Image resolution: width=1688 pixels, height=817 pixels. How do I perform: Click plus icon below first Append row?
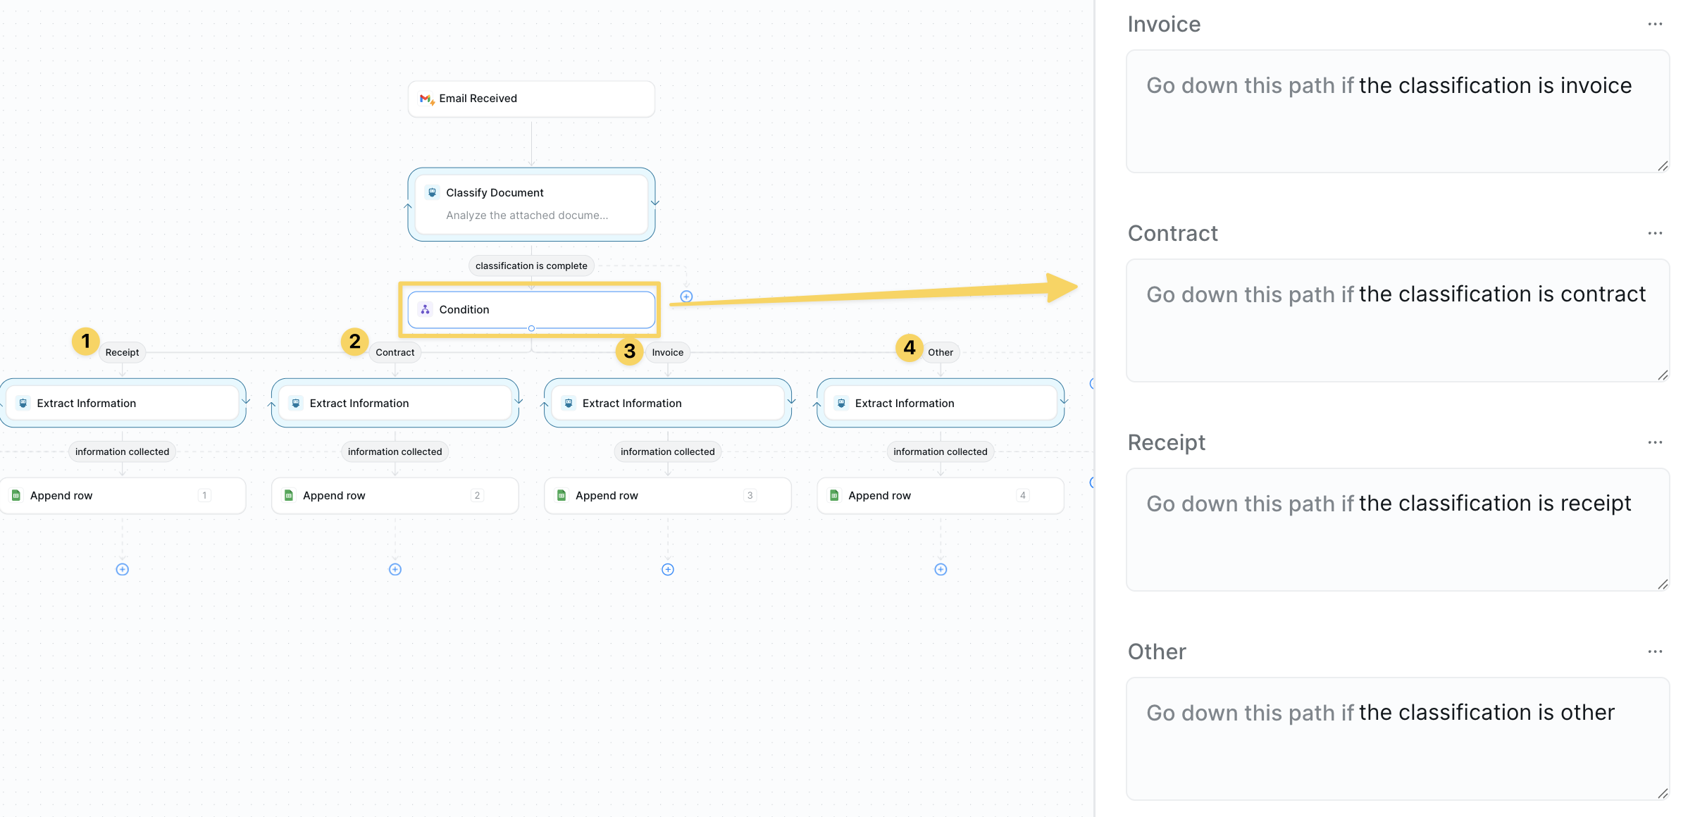[x=122, y=569]
